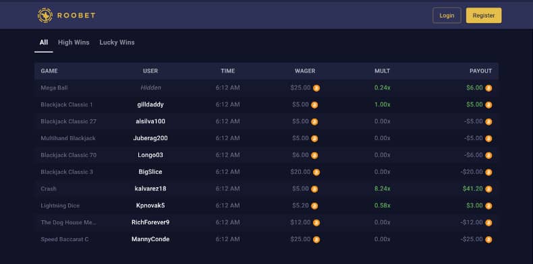Image resolution: width=533 pixels, height=264 pixels.
Task: Click the TIME column header
Action: tap(228, 71)
